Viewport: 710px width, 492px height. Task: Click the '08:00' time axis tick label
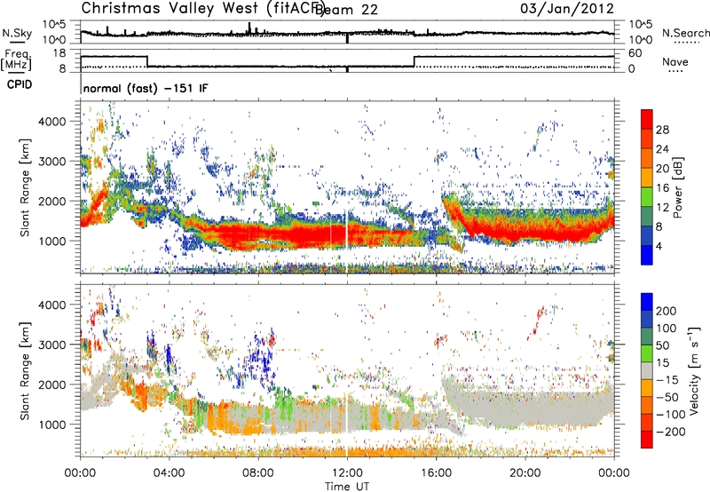258,473
